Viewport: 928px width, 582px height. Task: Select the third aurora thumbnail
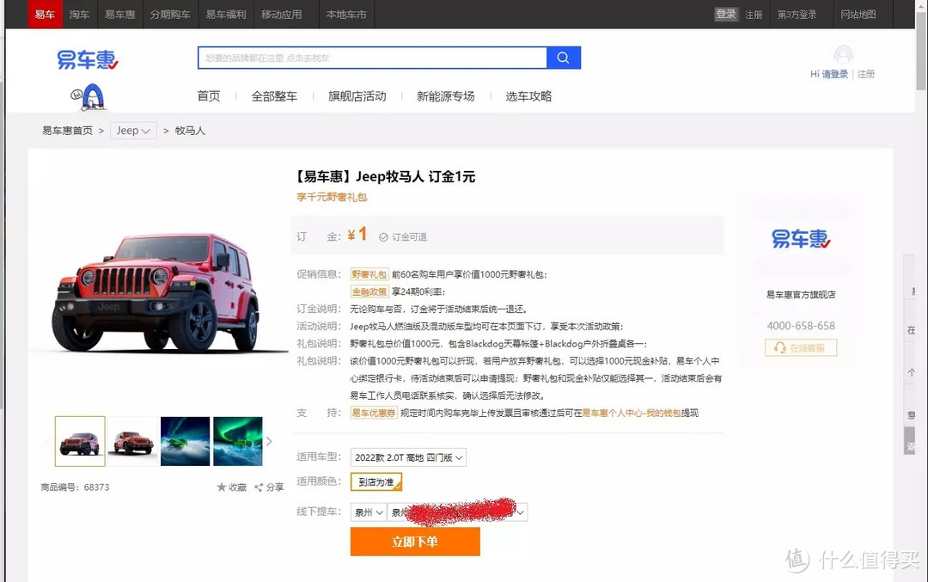pos(186,441)
